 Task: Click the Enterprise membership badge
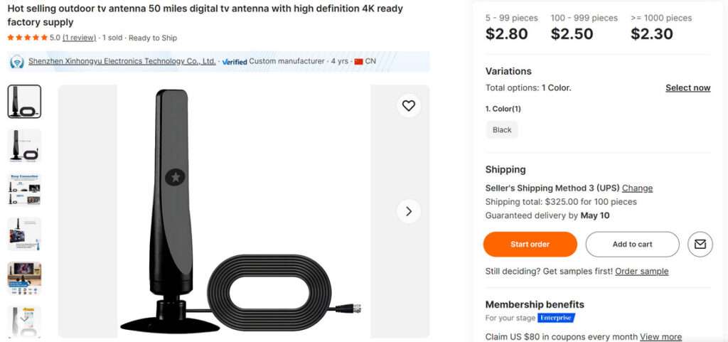point(556,318)
